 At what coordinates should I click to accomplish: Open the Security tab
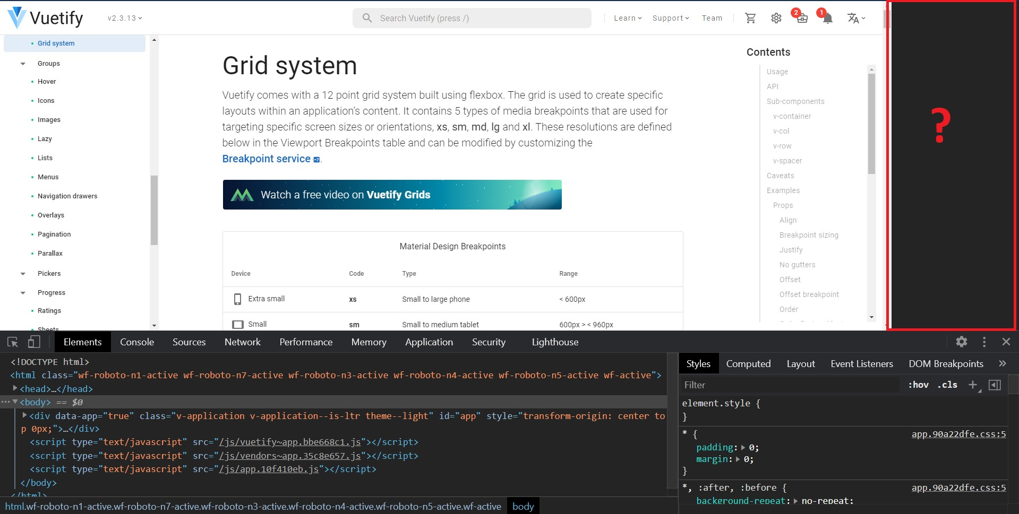point(489,342)
